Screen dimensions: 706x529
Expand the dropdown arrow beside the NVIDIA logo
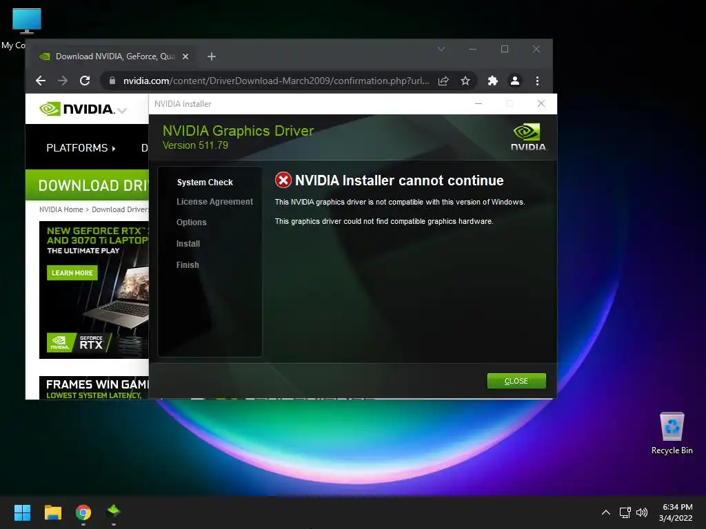[122, 110]
